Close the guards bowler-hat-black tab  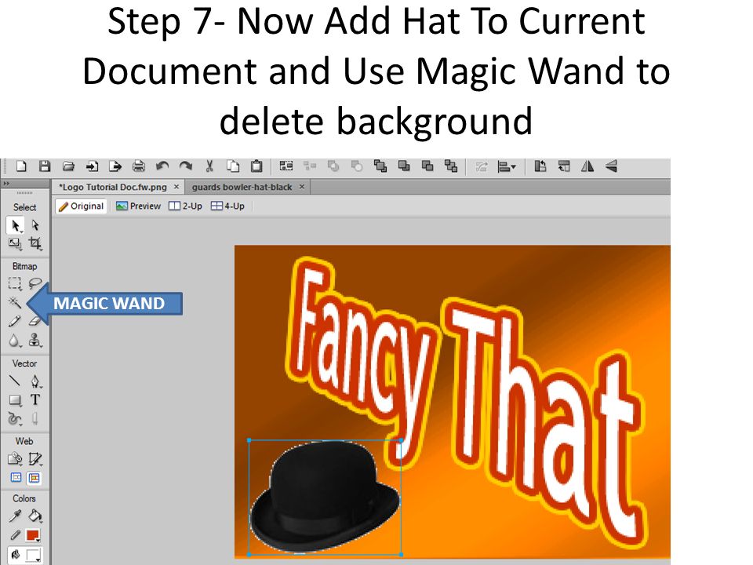pos(301,187)
